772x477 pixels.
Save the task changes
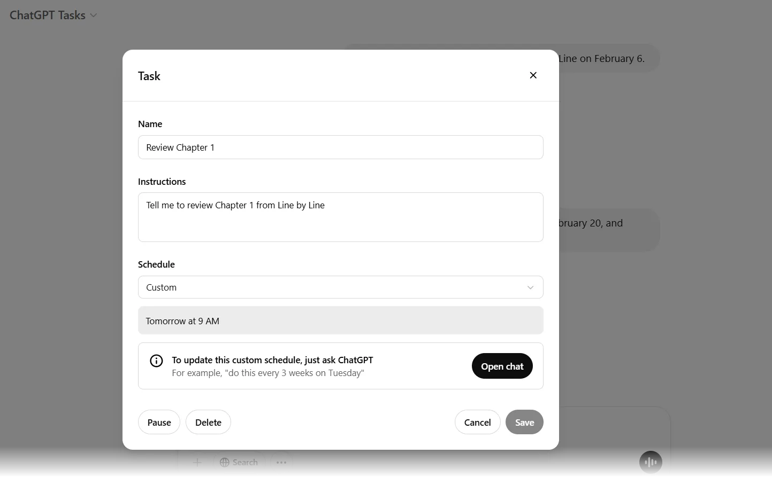tap(524, 423)
